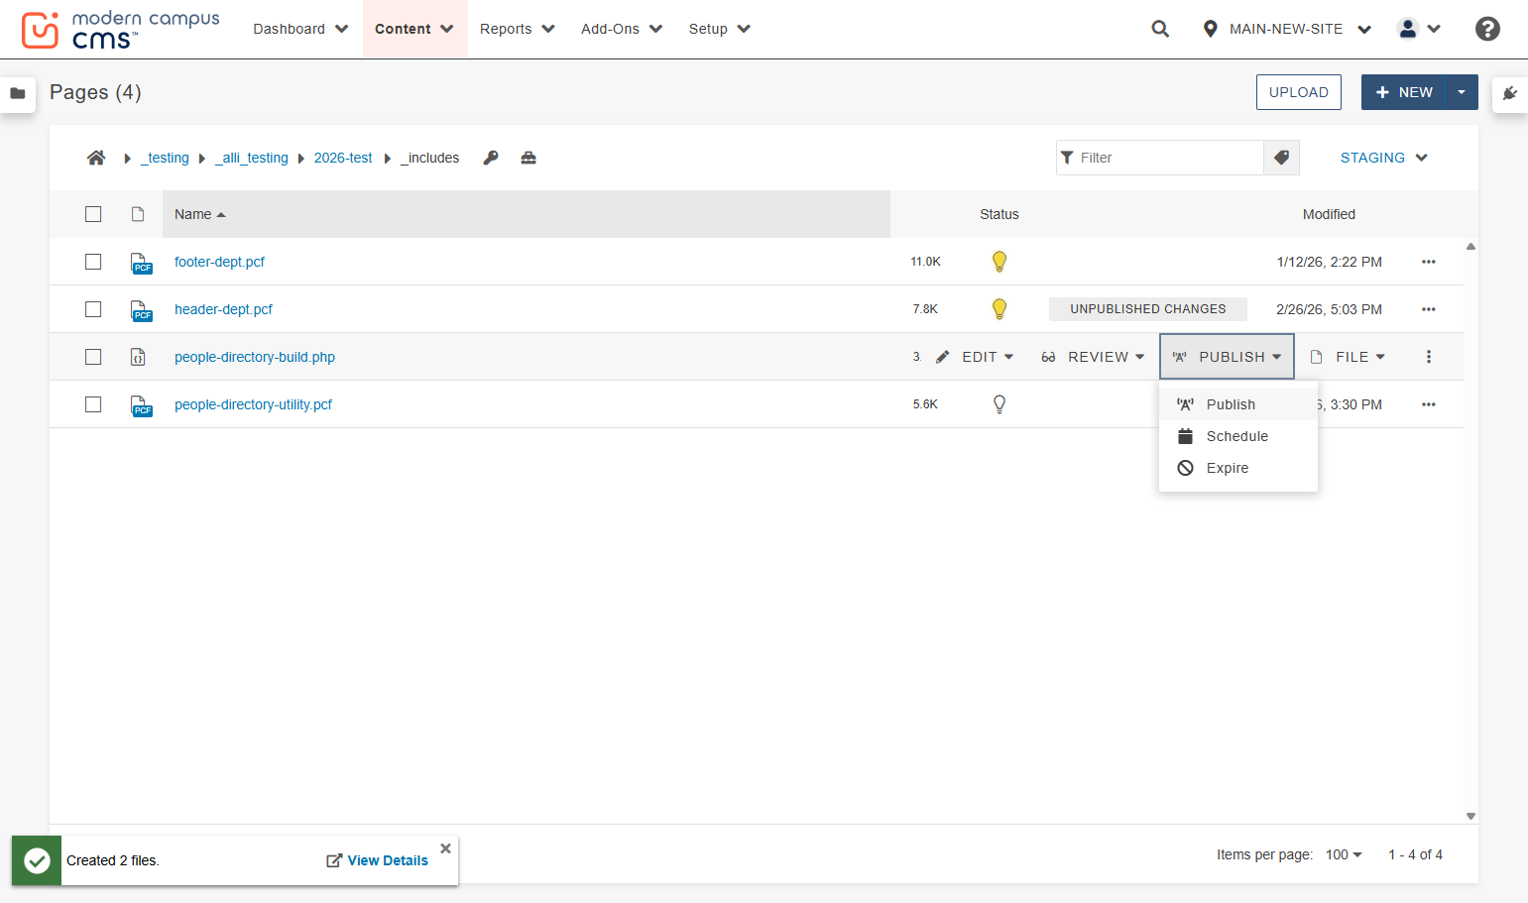This screenshot has width=1528, height=903.
Task: Go to the home root folder
Action: tap(96, 158)
